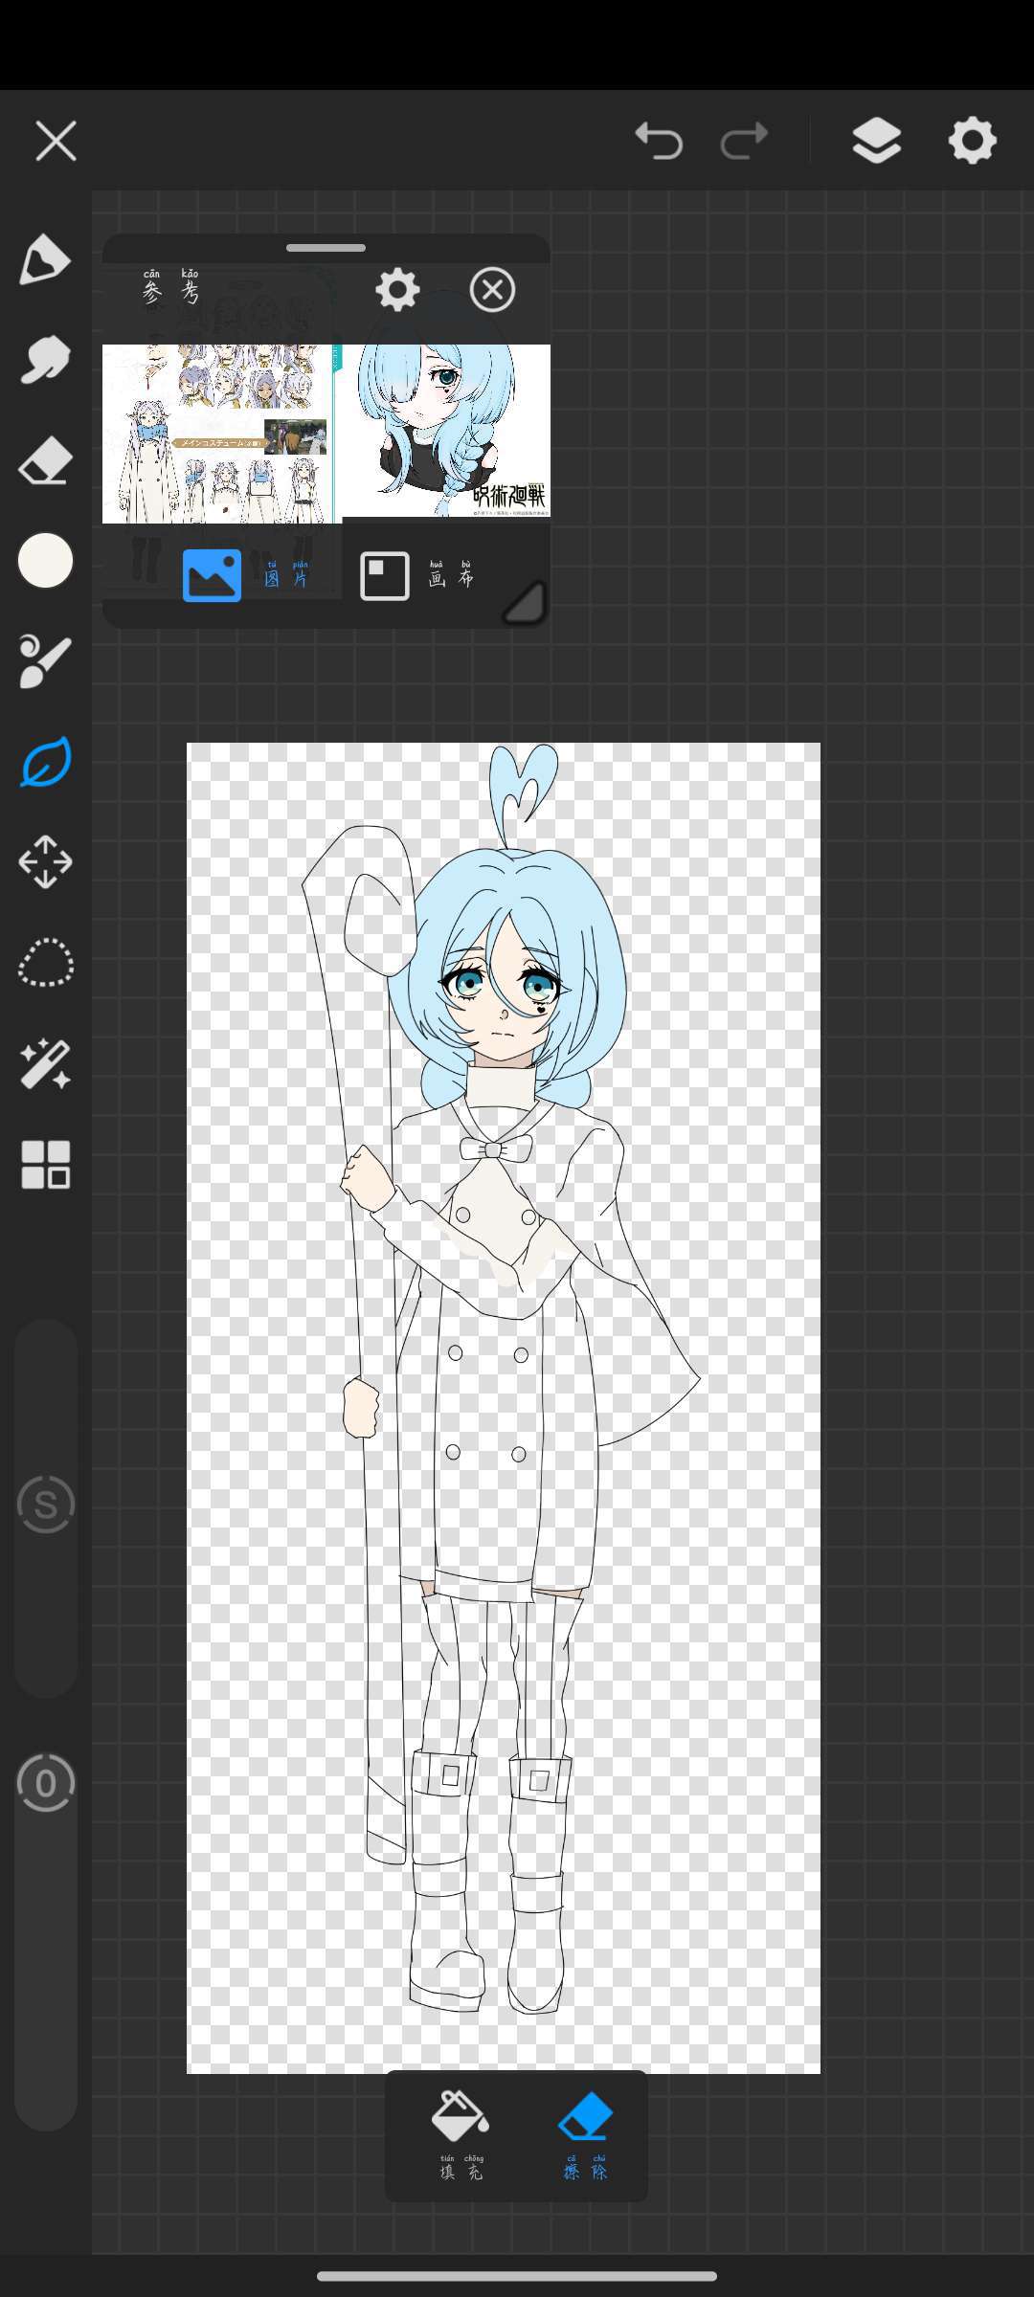Viewport: 1034px width, 2297px height.
Task: Open reference panel settings gear
Action: click(397, 290)
